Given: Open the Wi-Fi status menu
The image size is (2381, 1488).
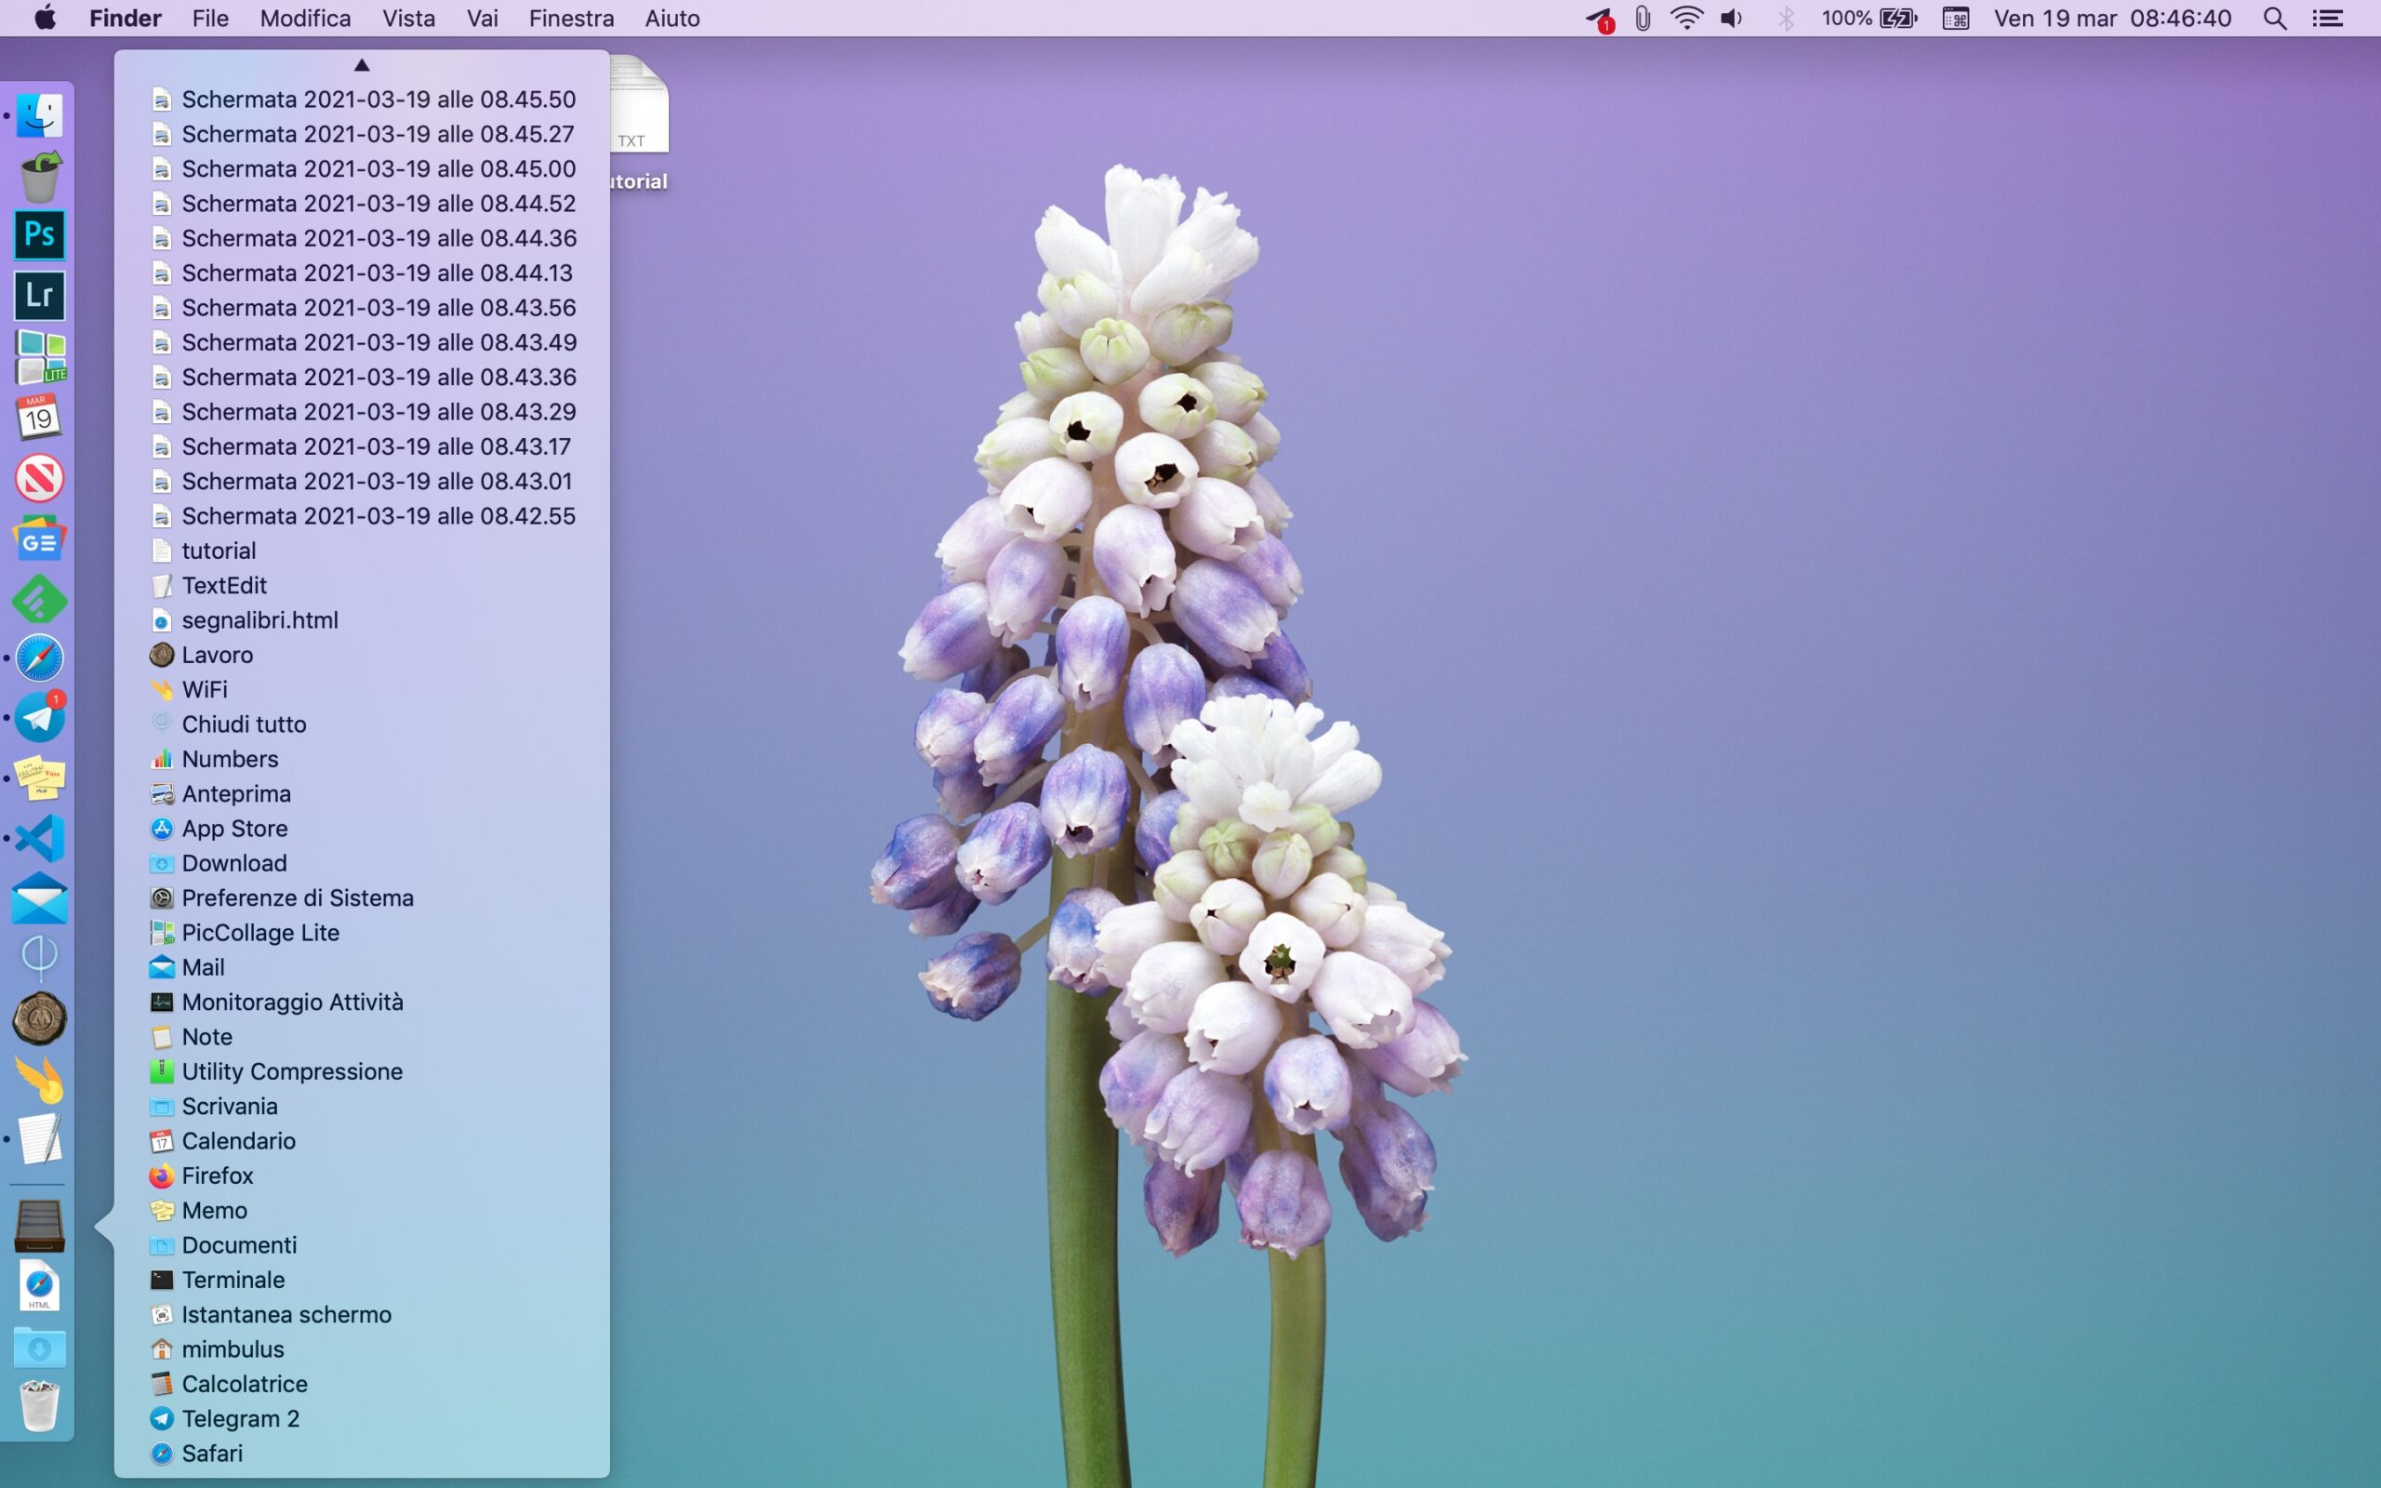Looking at the screenshot, I should coord(1686,19).
